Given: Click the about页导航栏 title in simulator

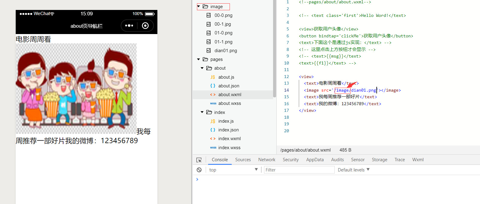Looking at the screenshot, I should click(86, 26).
